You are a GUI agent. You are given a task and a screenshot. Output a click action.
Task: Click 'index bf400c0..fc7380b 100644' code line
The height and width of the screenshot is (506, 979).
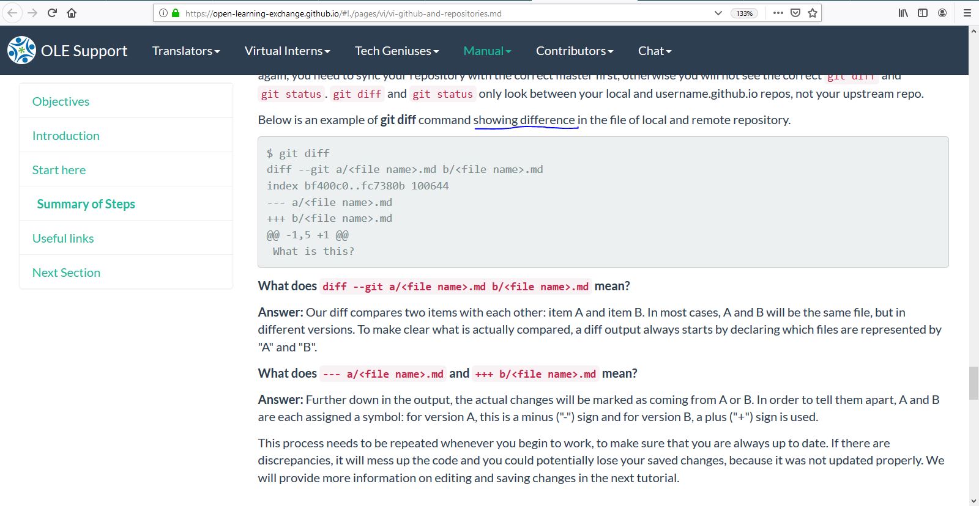(x=358, y=186)
